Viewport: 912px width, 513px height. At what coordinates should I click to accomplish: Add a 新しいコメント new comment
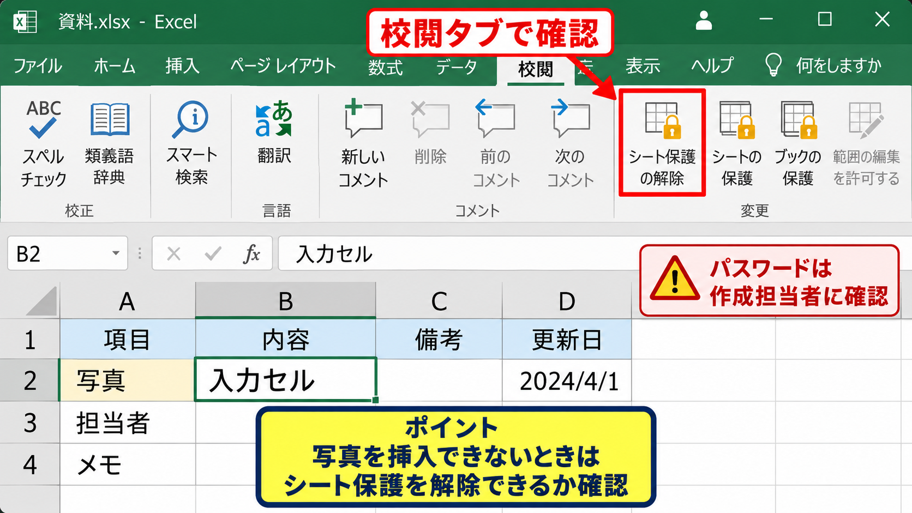pos(363,144)
